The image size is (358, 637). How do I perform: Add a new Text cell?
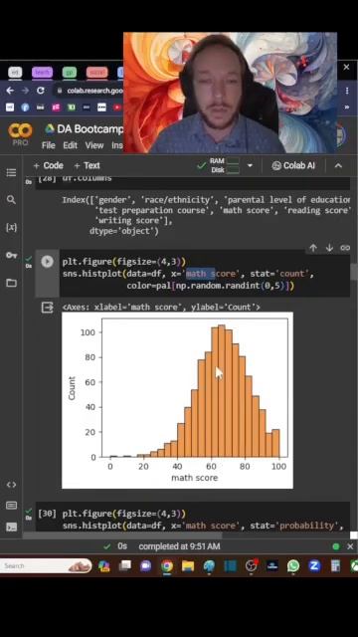tap(87, 166)
